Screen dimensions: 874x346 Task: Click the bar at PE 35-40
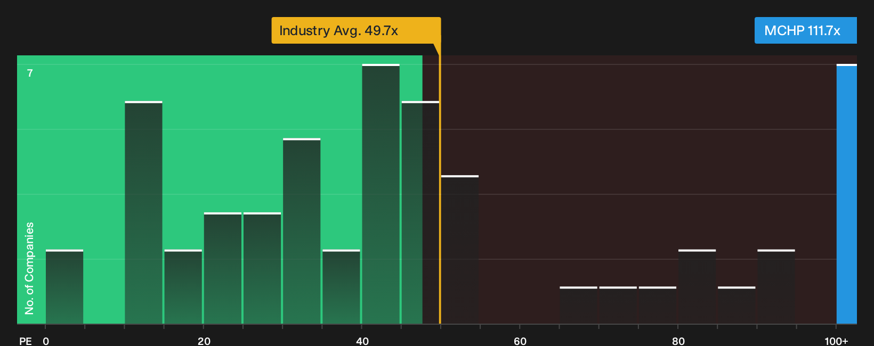(341, 287)
